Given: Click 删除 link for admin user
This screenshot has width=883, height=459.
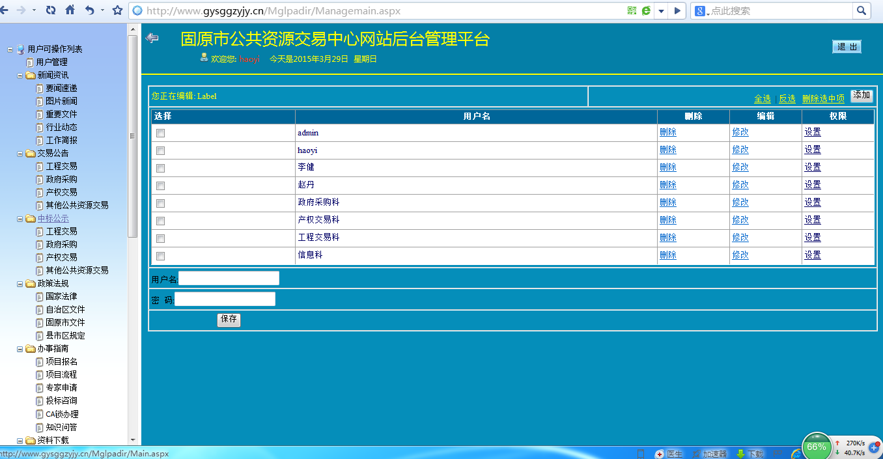Looking at the screenshot, I should (668, 132).
